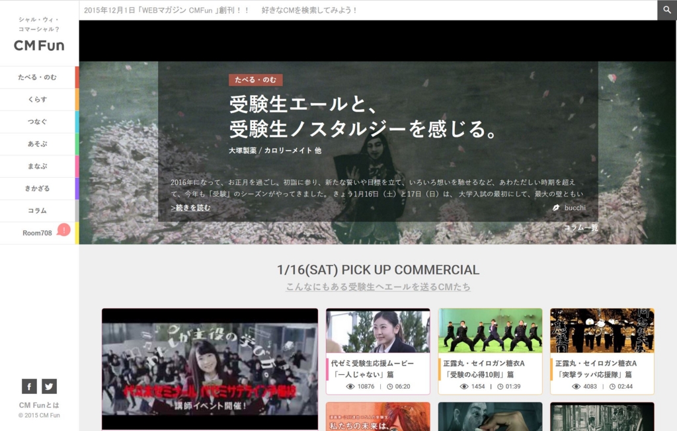677x431 pixels.
Task: Click the 01:39 duration clock icon
Action: coord(500,387)
